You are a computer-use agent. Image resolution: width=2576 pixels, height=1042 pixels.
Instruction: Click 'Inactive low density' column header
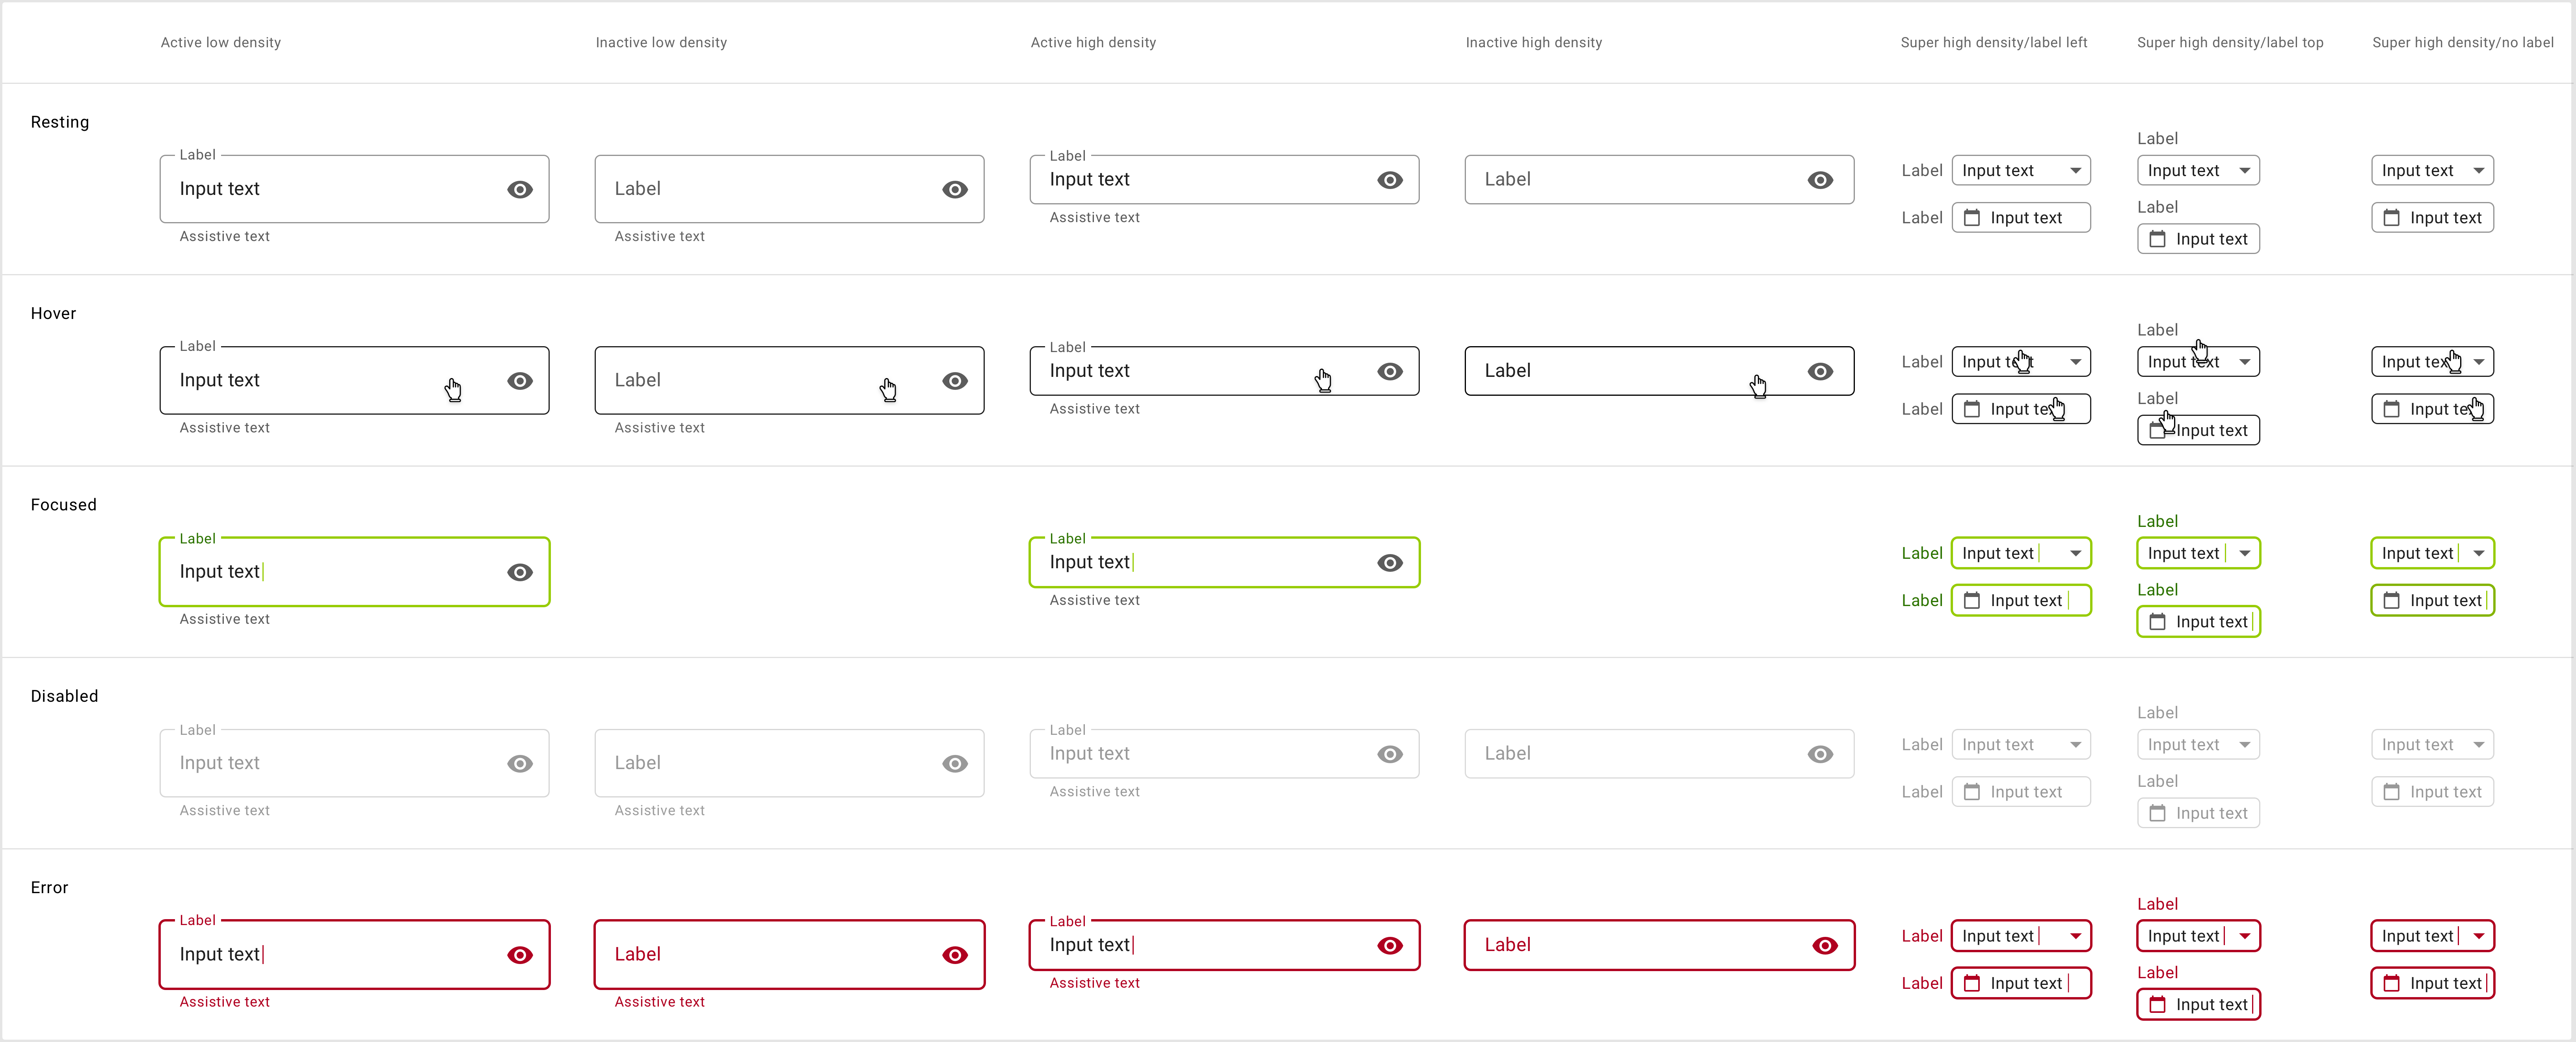pyautogui.click(x=661, y=42)
